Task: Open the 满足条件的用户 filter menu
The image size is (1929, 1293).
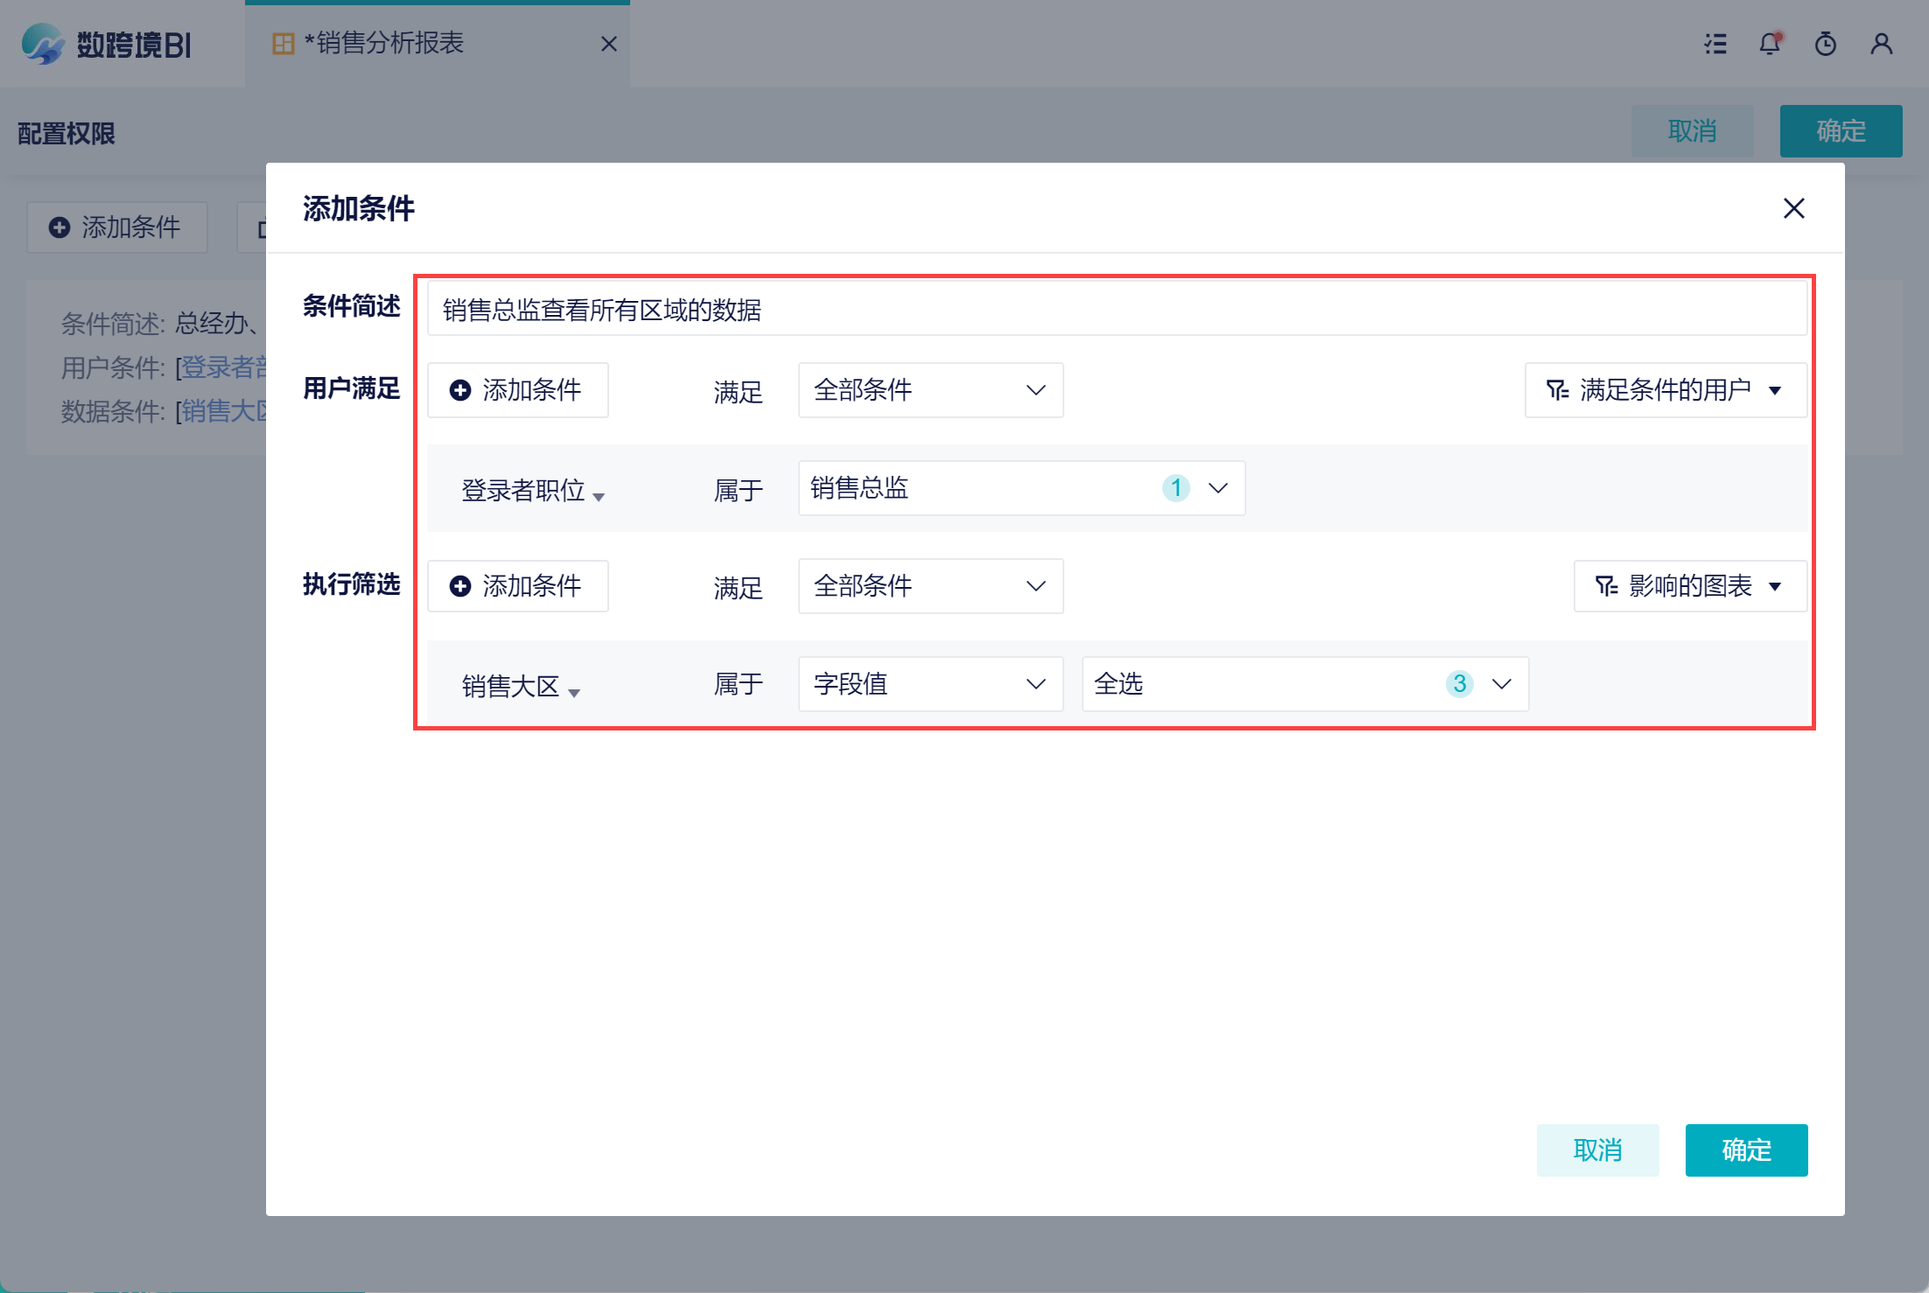Action: pos(1665,390)
